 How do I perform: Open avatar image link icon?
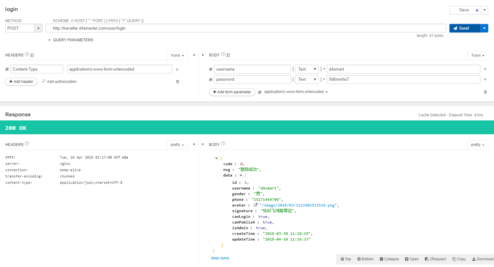256,205
